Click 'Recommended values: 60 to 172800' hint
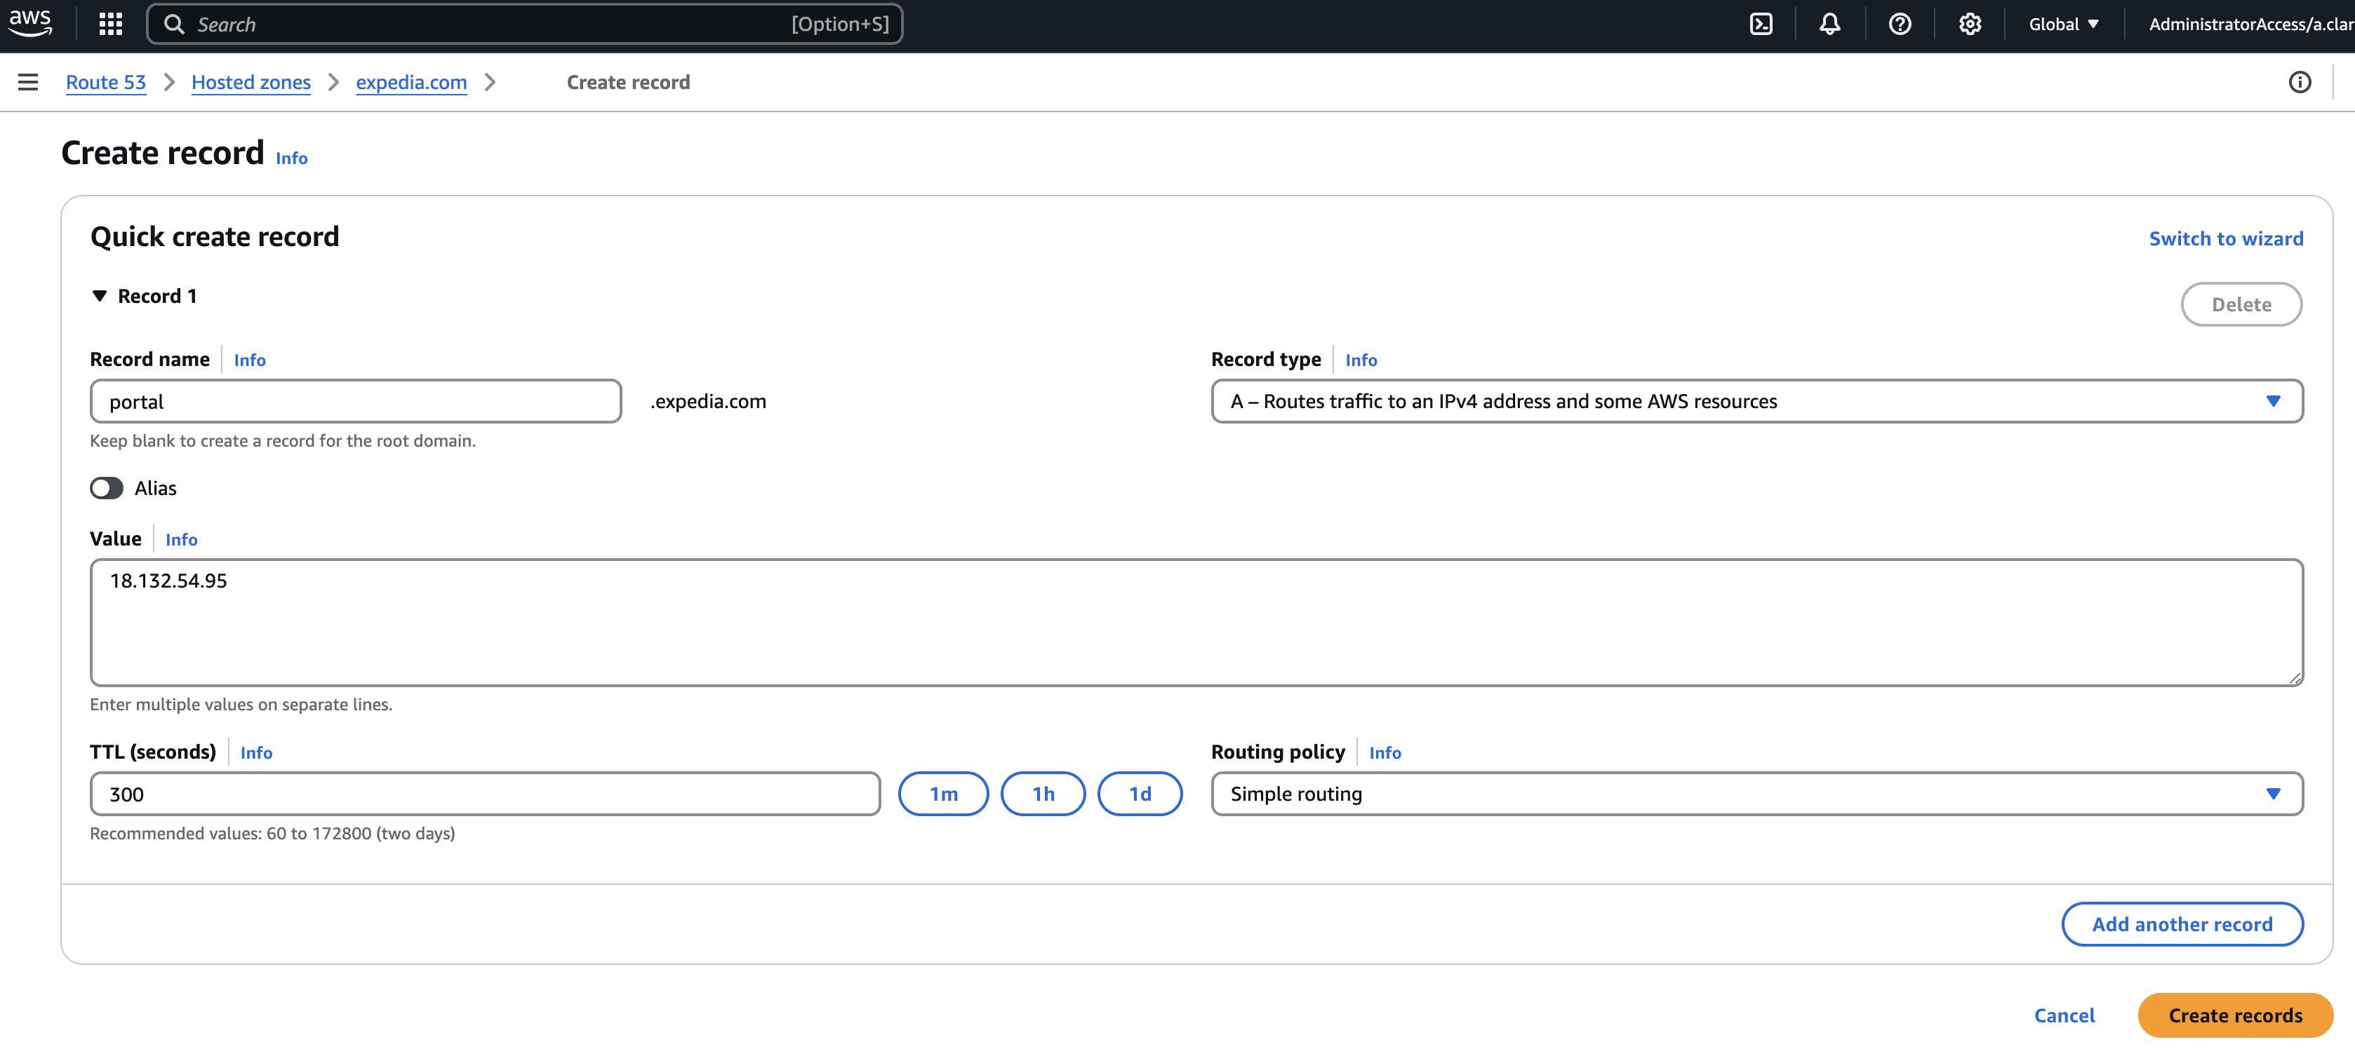The width and height of the screenshot is (2355, 1056). click(272, 834)
